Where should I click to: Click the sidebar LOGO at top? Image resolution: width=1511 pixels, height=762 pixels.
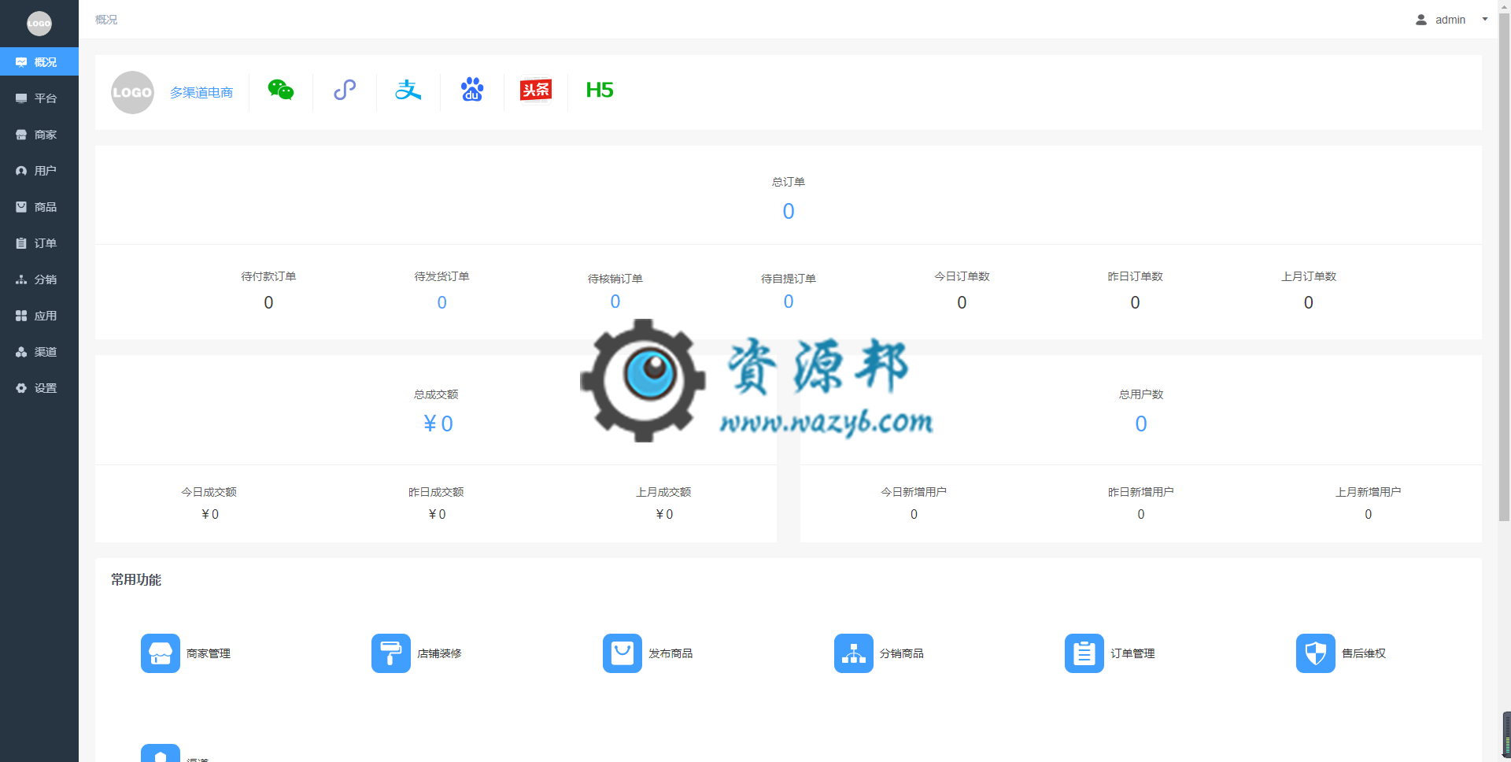coord(39,24)
